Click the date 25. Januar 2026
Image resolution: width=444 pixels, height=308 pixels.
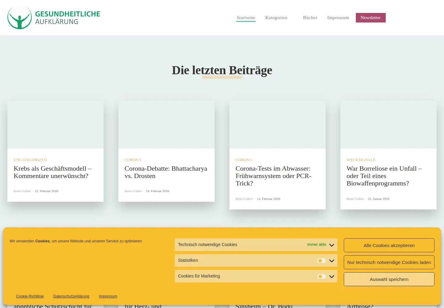(x=379, y=199)
